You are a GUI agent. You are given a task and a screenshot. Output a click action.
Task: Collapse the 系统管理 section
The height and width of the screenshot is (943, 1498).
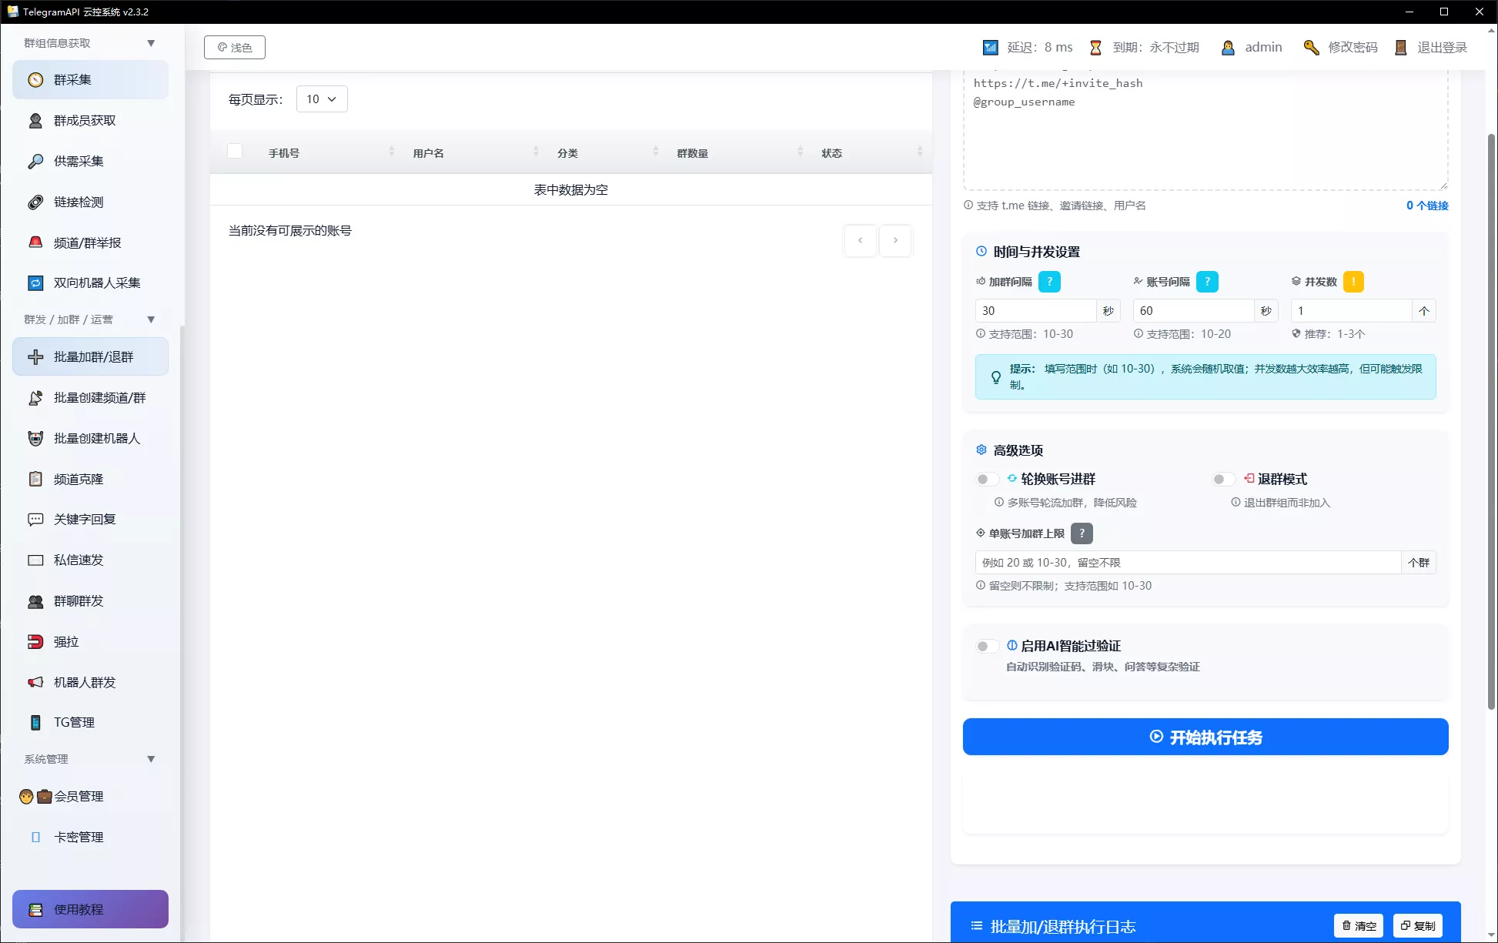(x=151, y=759)
